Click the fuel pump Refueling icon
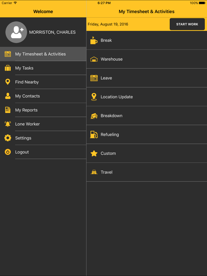 94,134
